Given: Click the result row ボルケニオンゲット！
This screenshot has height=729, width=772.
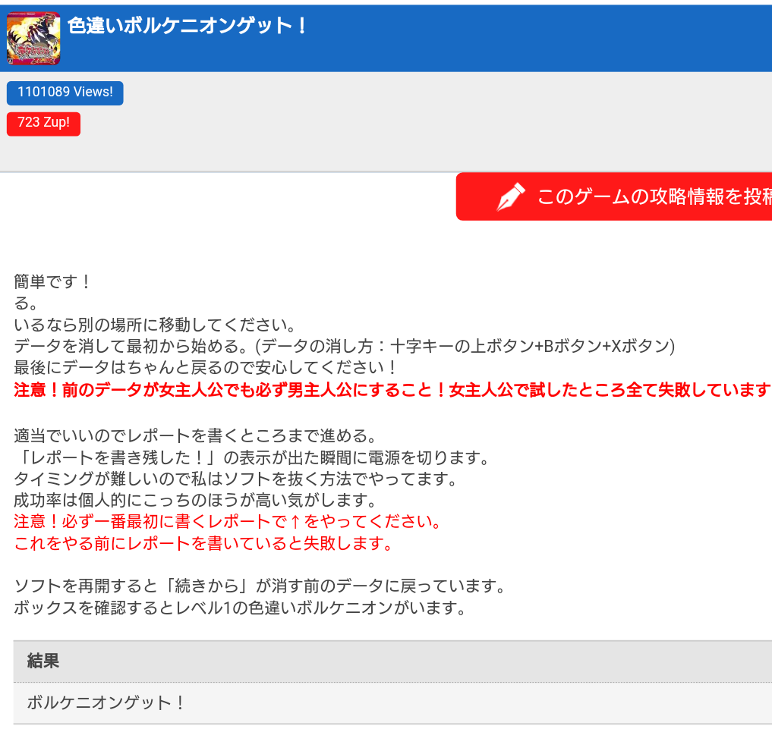Looking at the screenshot, I should click(x=106, y=702).
